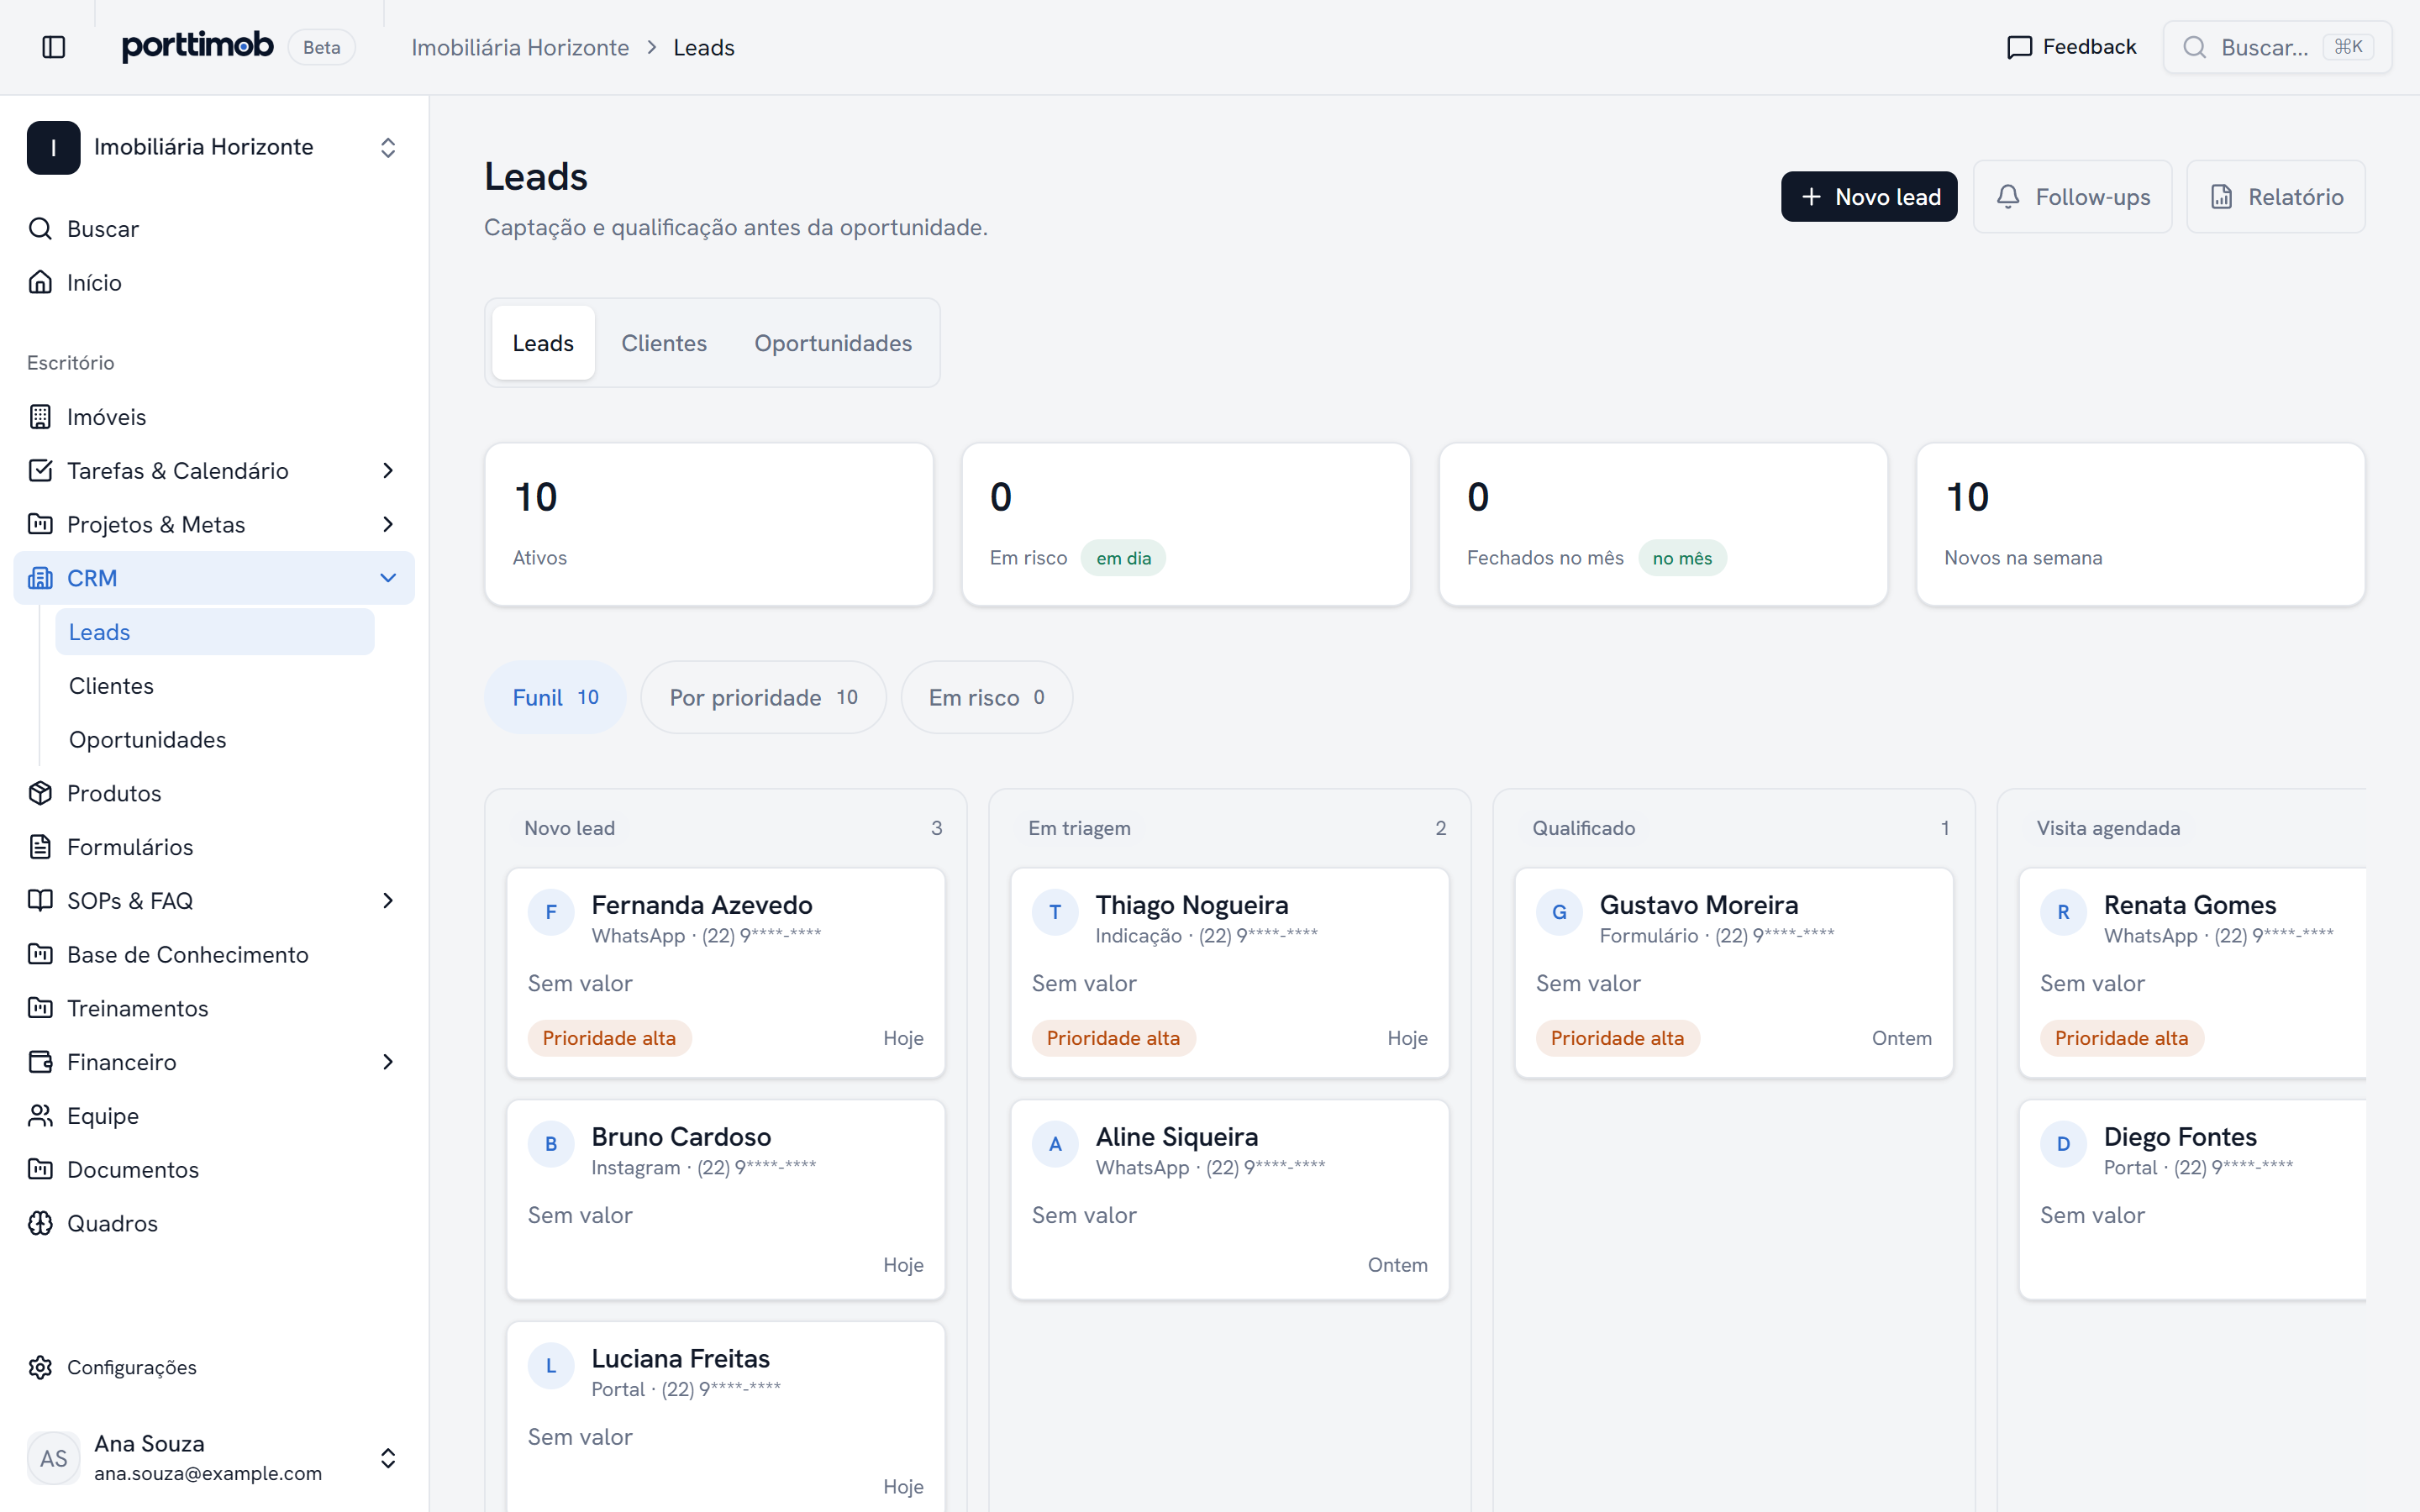Expand Financeiro submenu
The width and height of the screenshot is (2420, 1512).
coord(388,1062)
